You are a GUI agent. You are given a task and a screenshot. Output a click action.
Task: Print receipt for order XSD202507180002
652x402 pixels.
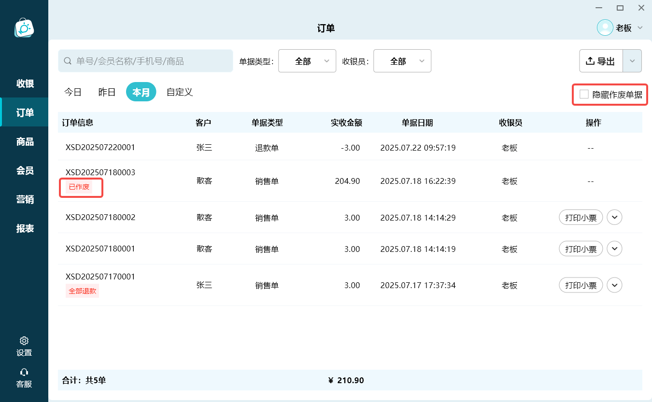coord(581,218)
